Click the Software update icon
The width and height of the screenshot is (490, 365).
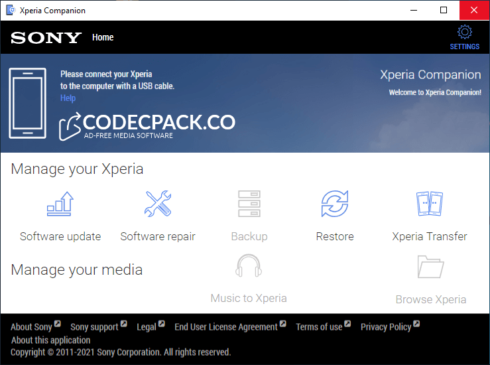60,204
